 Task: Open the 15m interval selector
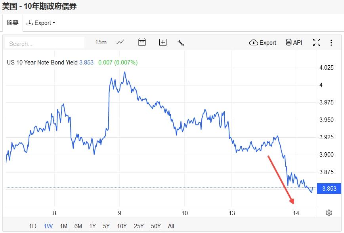[x=101, y=42]
